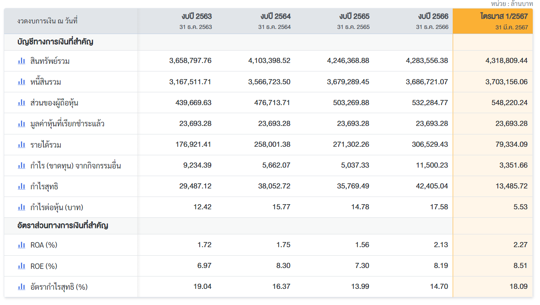Click chart icon beside สินทรัพย์รวม
Screen dimensions: 540x305
[x=21, y=61]
